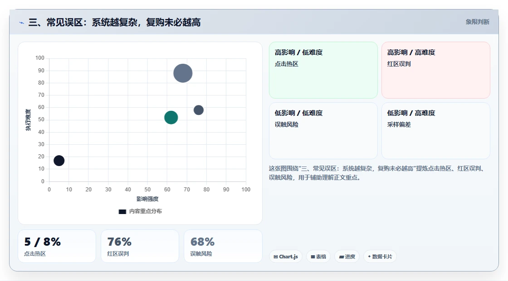
Task: Click the 影响强度 x-axis title
Action: click(147, 199)
